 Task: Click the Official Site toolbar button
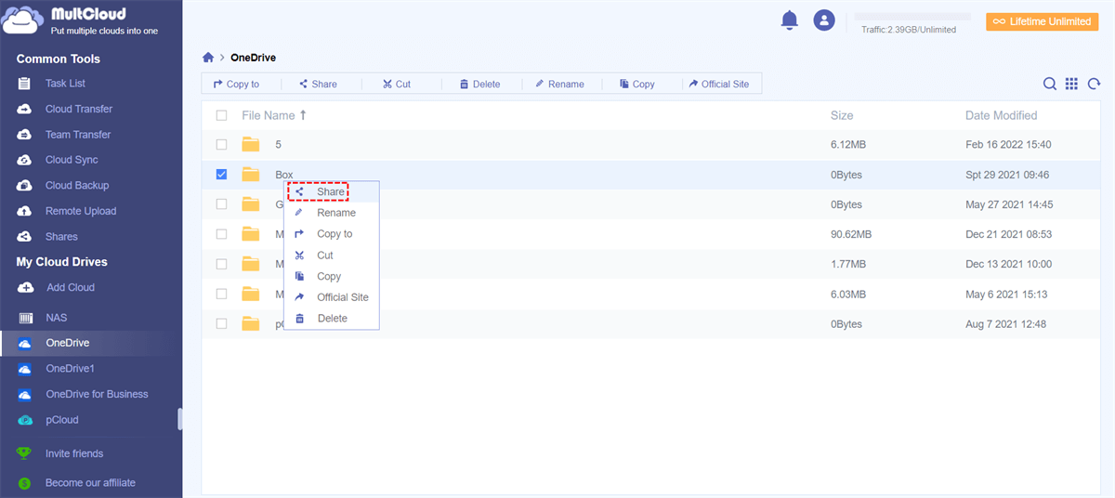pos(719,84)
